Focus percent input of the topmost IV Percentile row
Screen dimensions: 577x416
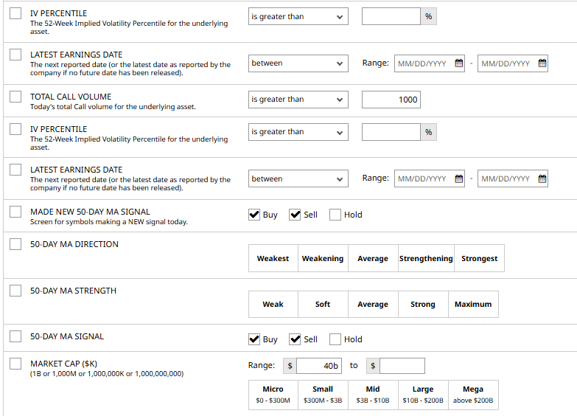pyautogui.click(x=391, y=16)
